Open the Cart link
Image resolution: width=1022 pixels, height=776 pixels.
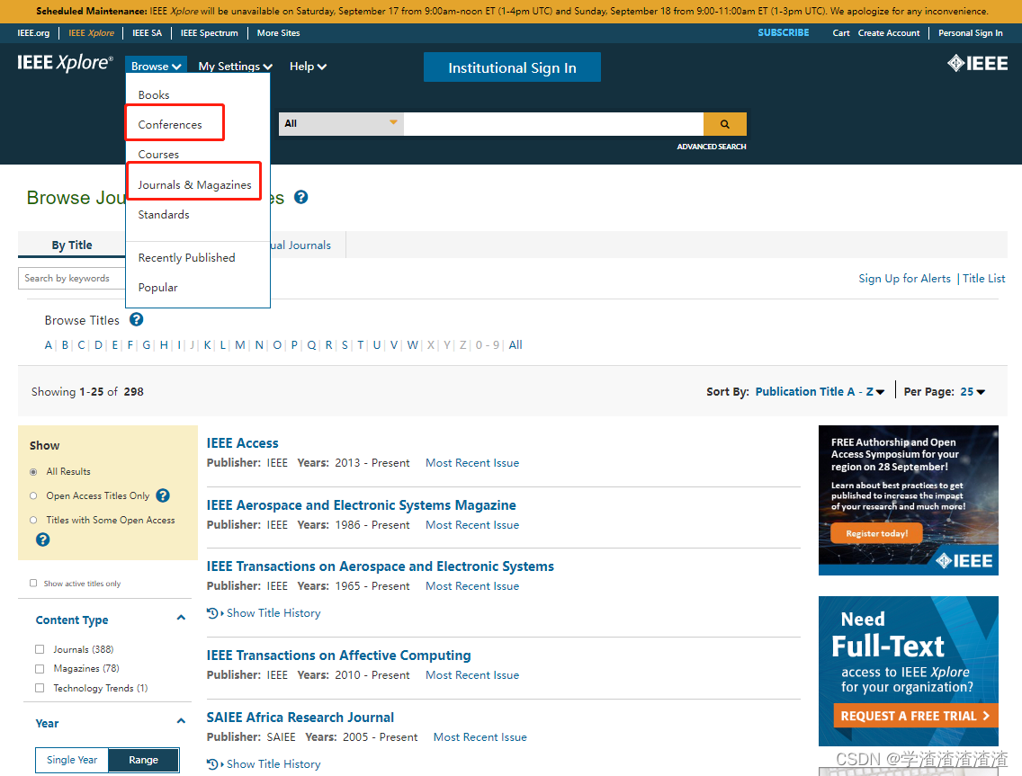coord(841,32)
